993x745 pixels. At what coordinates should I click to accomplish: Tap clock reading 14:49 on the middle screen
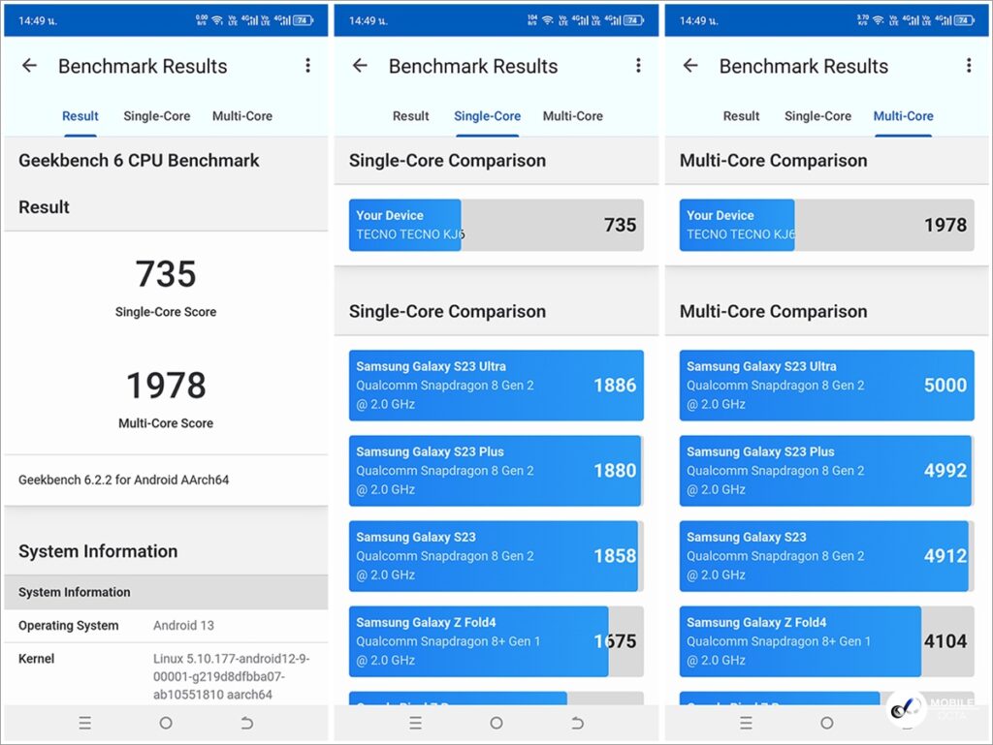click(x=368, y=21)
